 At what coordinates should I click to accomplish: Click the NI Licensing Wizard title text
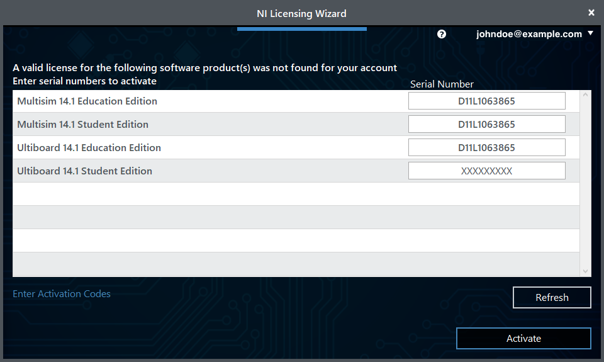(301, 13)
